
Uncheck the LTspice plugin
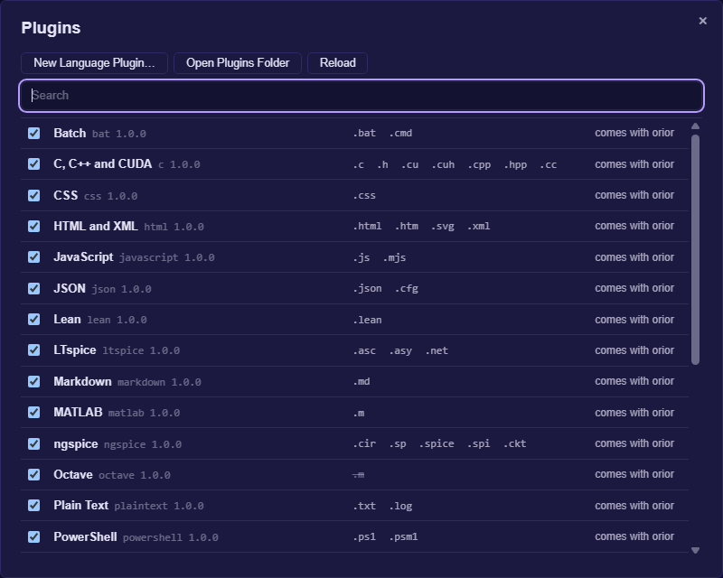pos(33,350)
